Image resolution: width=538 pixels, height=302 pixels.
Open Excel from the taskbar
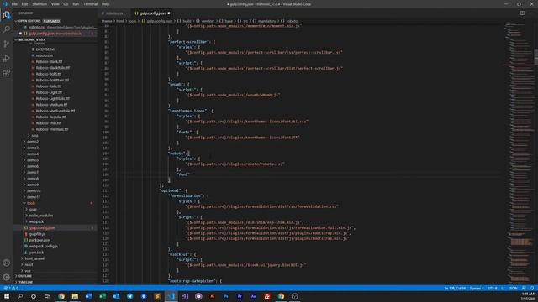[103, 296]
